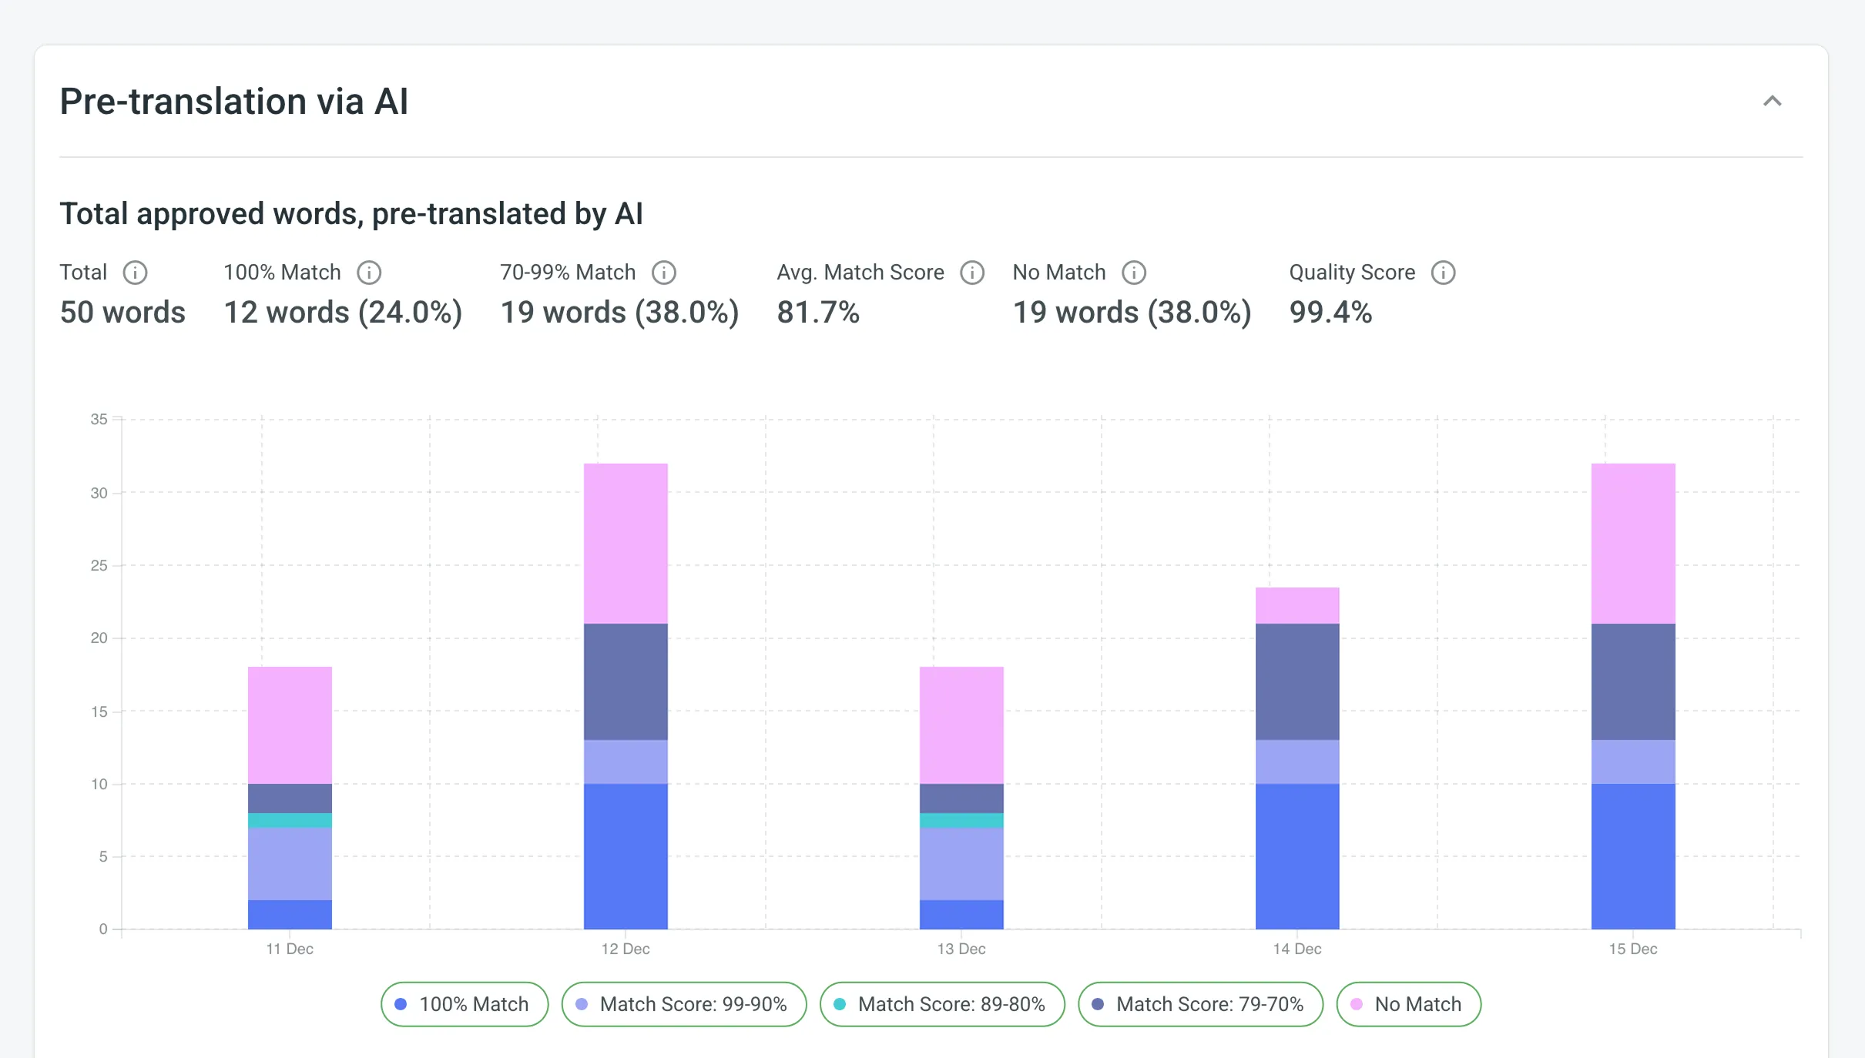Toggle the 100% Match legend series
Image resolution: width=1865 pixels, height=1058 pixels.
[464, 1004]
